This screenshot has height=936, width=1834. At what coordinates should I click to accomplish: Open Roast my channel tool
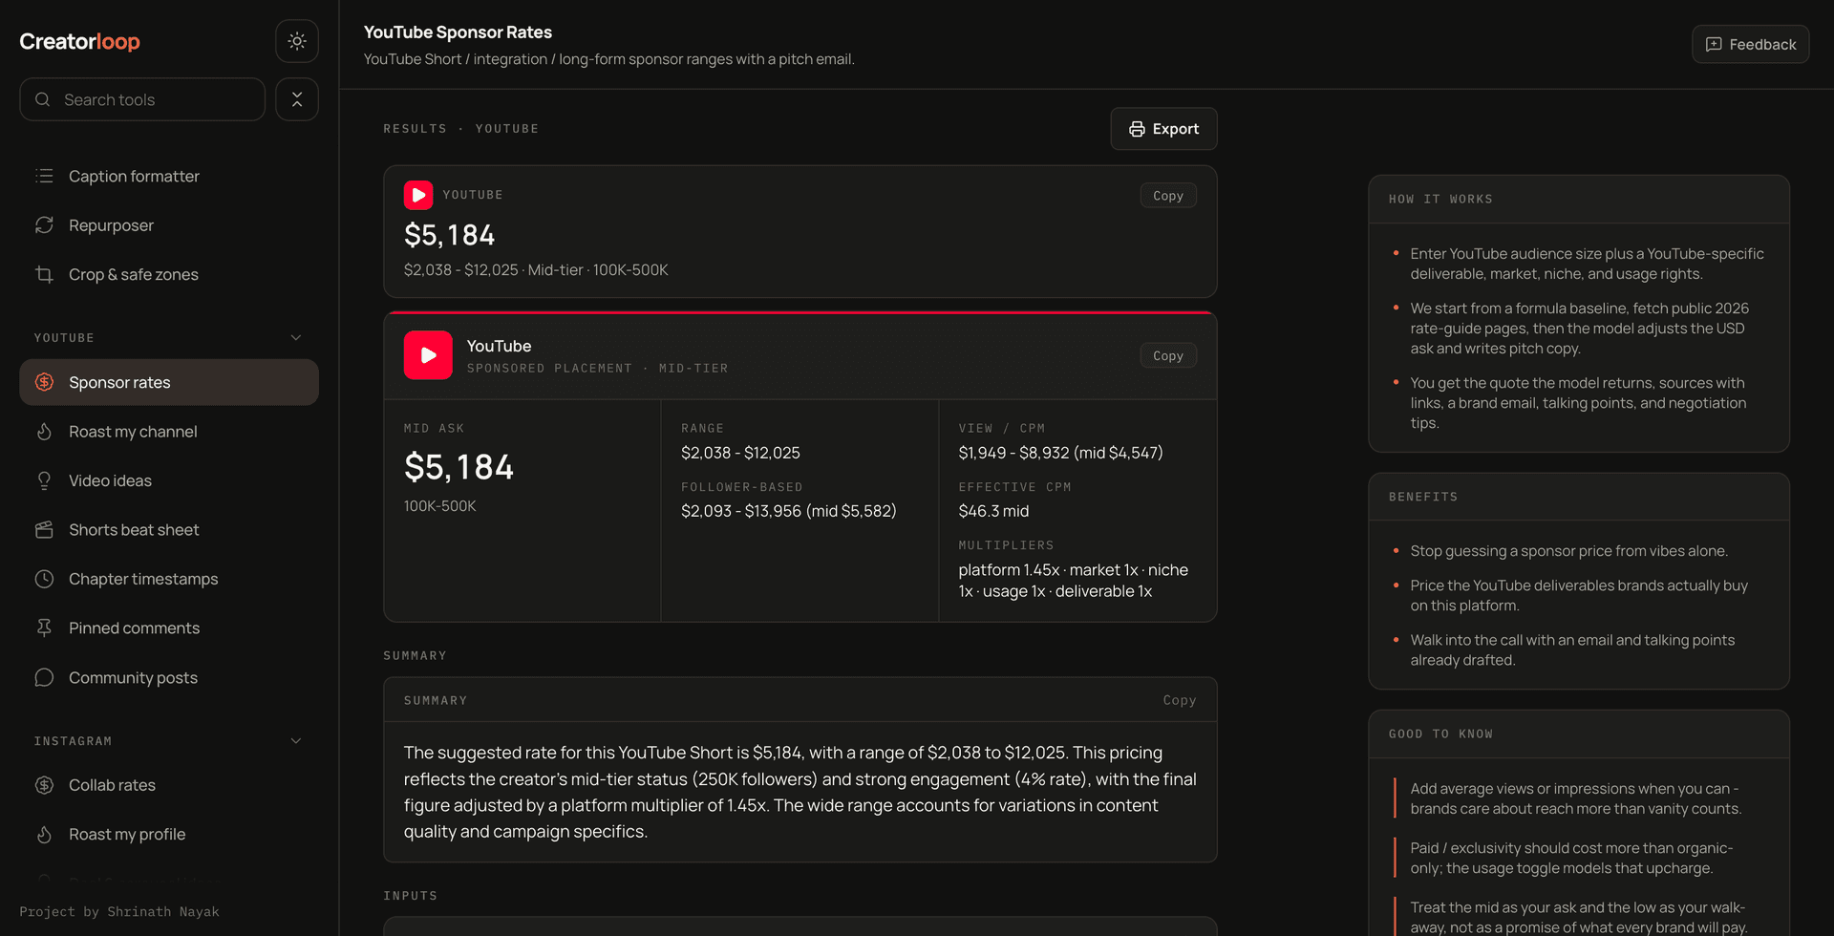point(169,432)
